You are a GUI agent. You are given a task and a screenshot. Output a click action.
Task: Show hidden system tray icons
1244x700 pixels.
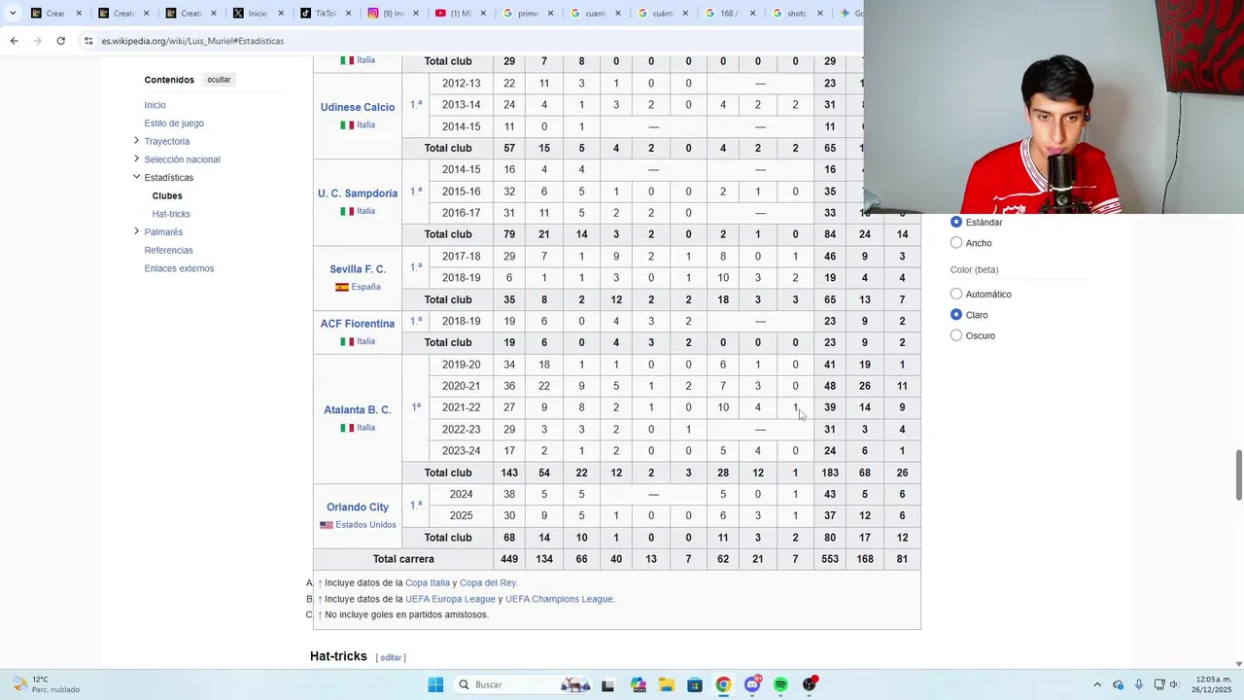point(1097,684)
